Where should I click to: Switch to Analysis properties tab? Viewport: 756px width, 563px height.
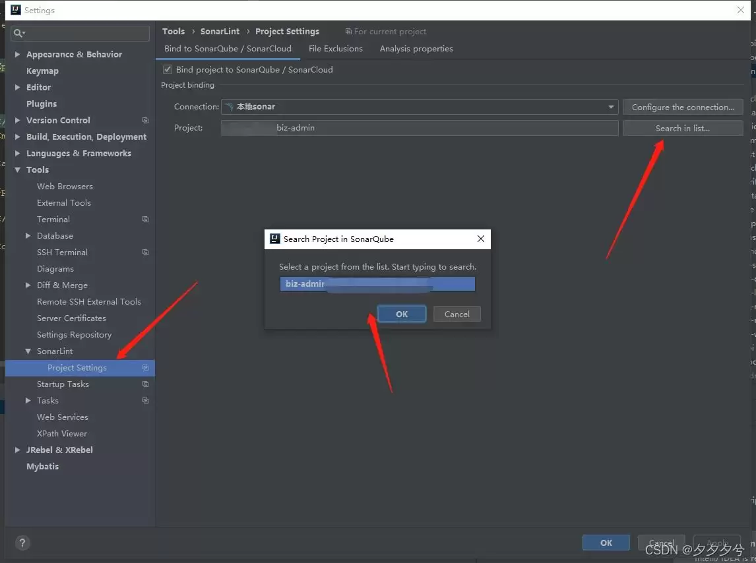(x=416, y=49)
